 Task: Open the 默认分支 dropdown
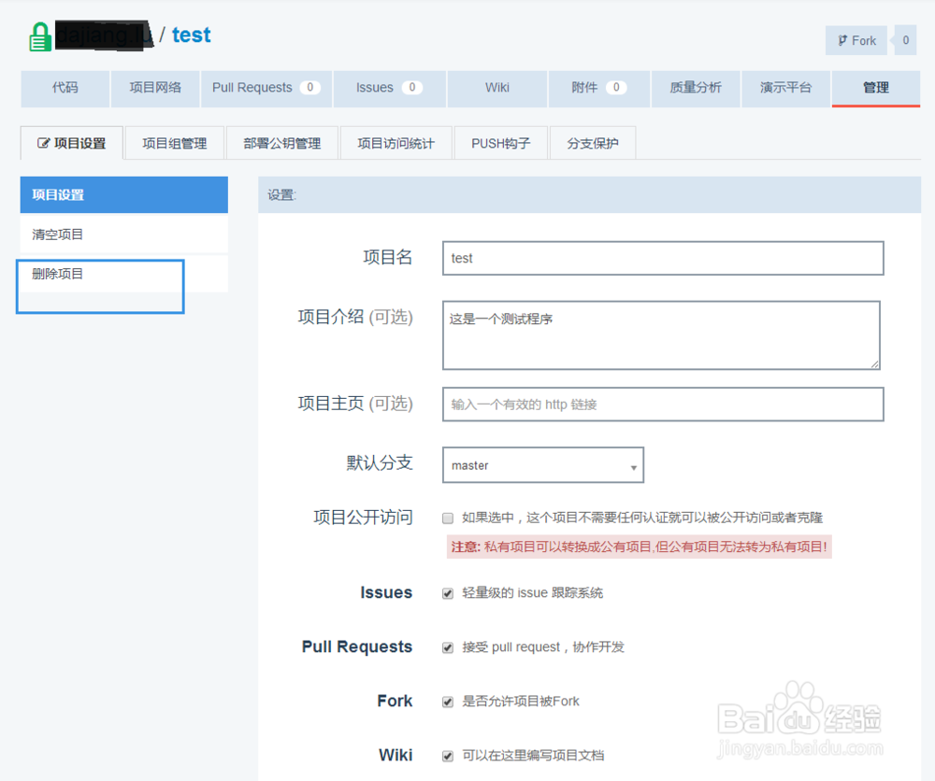tap(542, 464)
